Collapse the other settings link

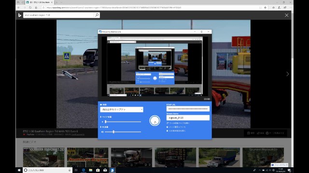pyautogui.click(x=176, y=131)
